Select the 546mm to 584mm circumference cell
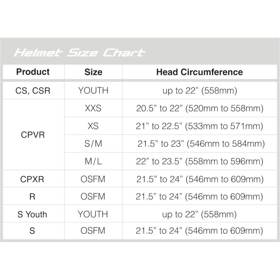Image resolution: width=280 pixels, height=280 pixels. [x=201, y=144]
